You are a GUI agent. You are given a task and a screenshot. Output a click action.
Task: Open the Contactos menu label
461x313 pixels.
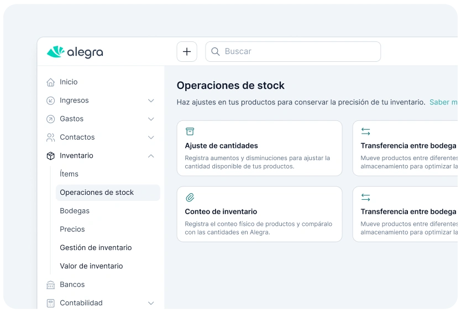pyautogui.click(x=77, y=137)
